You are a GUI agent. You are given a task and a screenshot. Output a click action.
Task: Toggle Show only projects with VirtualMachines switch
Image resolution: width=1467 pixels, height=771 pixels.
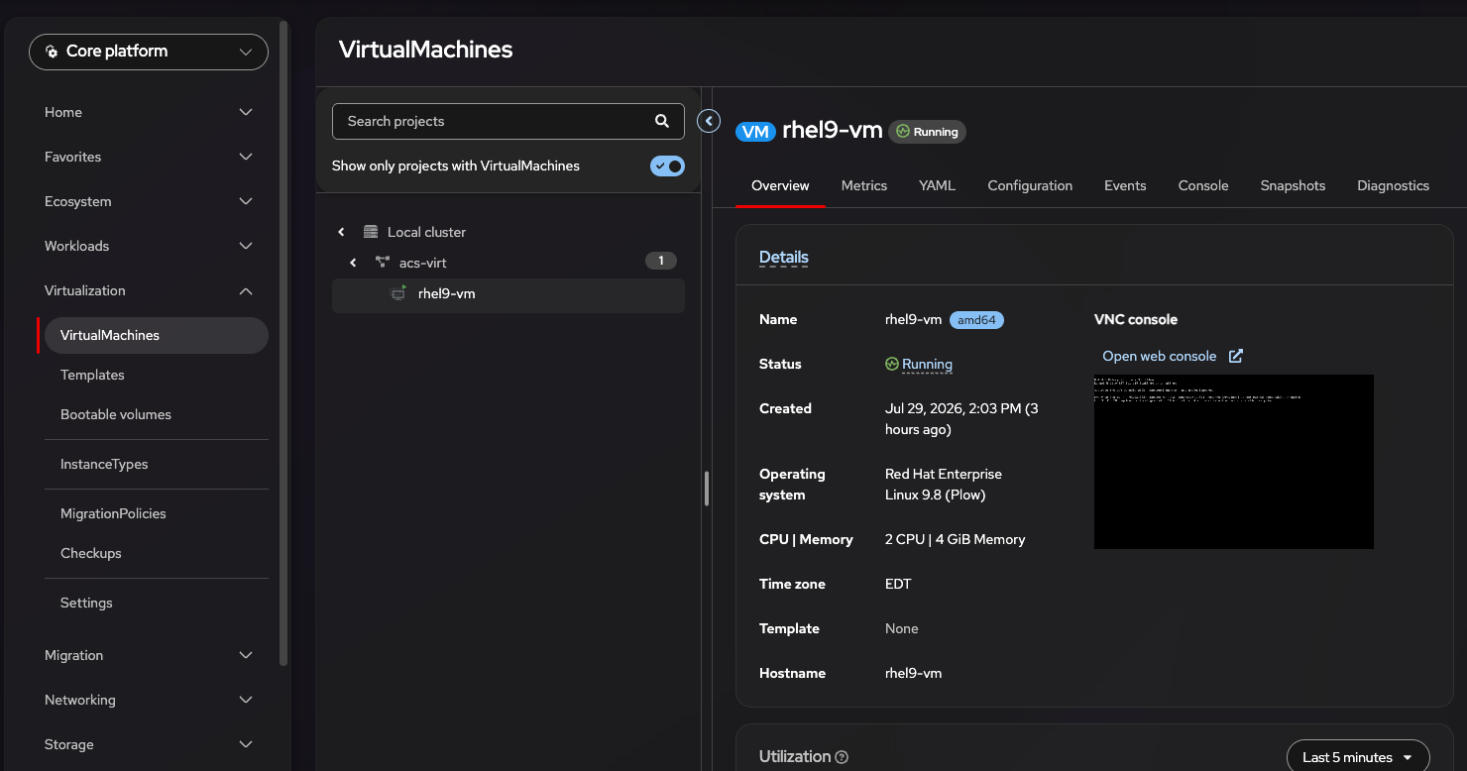667,166
